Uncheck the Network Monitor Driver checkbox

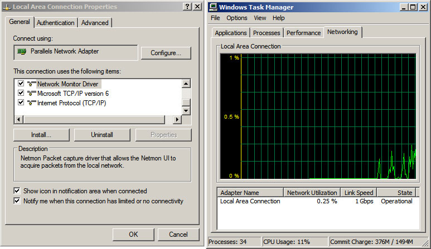(x=21, y=83)
